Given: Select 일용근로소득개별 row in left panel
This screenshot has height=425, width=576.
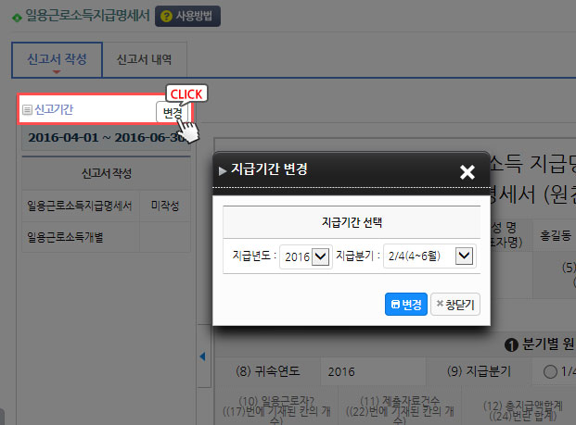Looking at the screenshot, I should point(106,237).
